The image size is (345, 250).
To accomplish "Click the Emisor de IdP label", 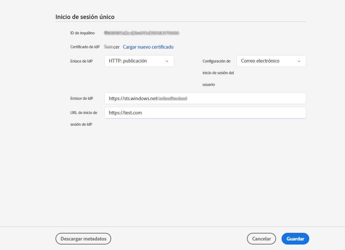I will 81,98.
